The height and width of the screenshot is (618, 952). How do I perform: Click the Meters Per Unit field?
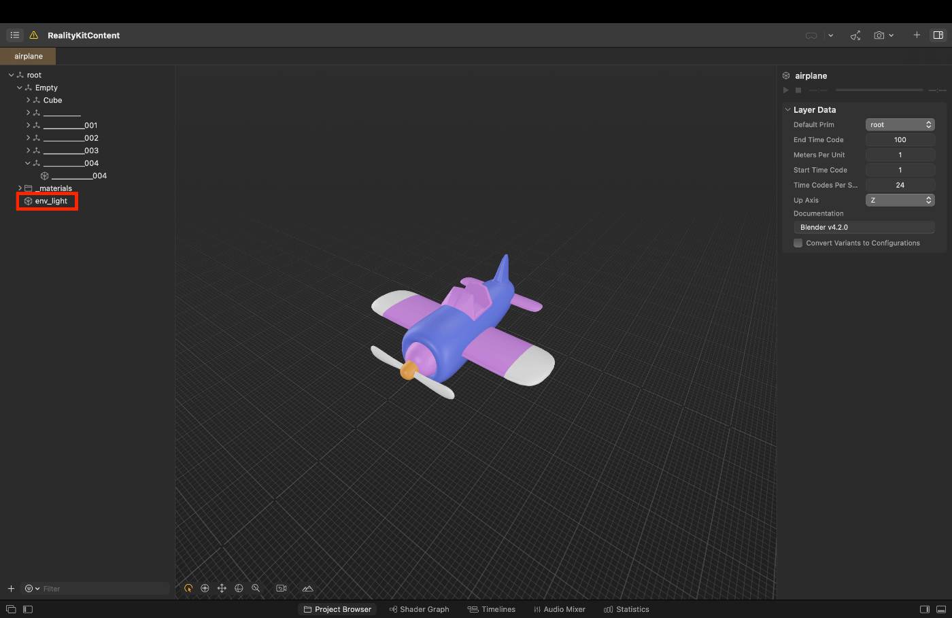tap(900, 155)
